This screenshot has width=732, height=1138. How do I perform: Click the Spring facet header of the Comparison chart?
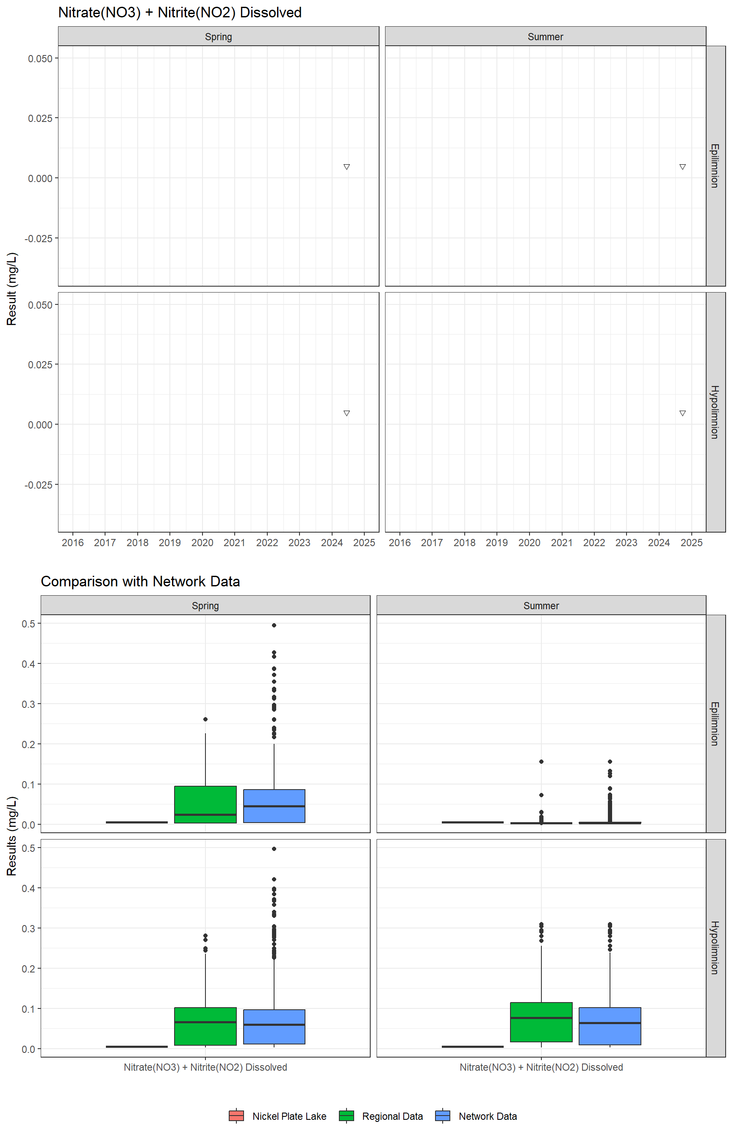tap(205, 605)
